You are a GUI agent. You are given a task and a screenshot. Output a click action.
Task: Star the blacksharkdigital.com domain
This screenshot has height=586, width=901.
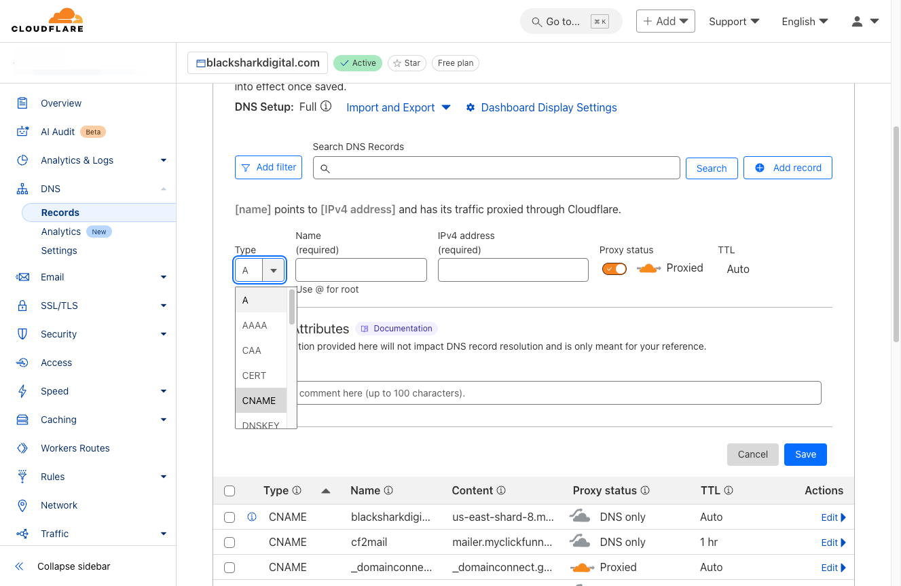(x=407, y=63)
